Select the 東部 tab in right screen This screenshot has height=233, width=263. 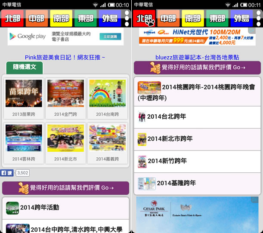coord(217,18)
